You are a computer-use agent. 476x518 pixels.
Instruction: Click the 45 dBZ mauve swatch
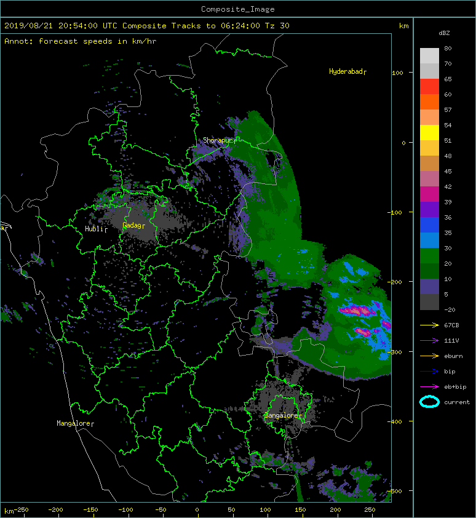tap(429, 179)
